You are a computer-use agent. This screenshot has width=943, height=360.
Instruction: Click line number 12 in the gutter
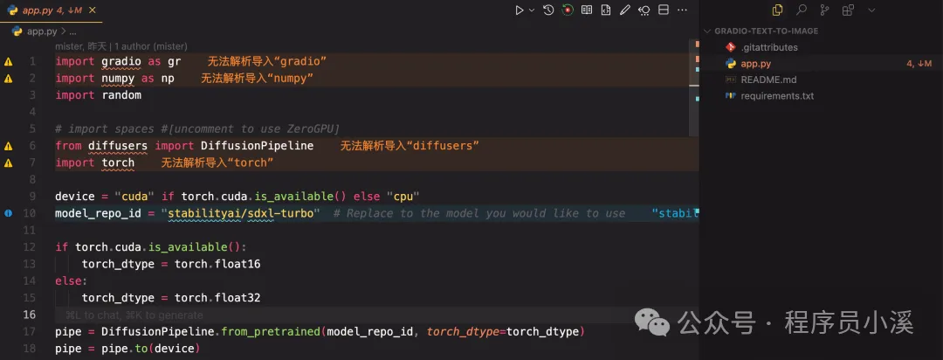pyautogui.click(x=29, y=246)
